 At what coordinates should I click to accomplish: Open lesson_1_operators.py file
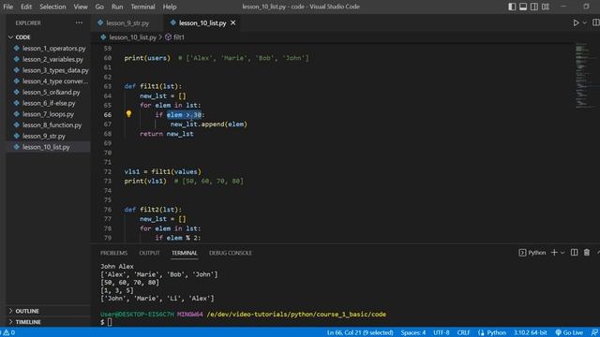point(53,48)
